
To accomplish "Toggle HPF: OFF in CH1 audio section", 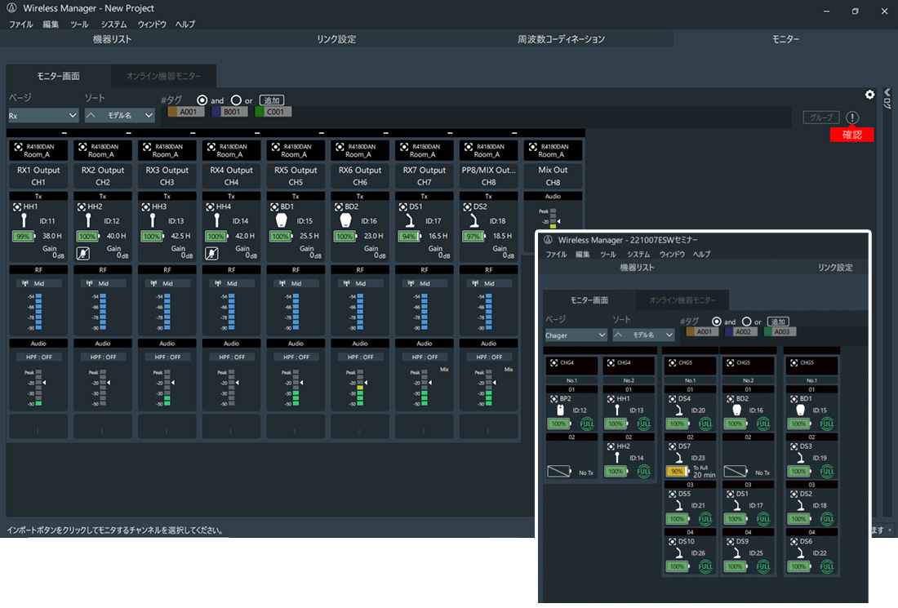I will [39, 357].
